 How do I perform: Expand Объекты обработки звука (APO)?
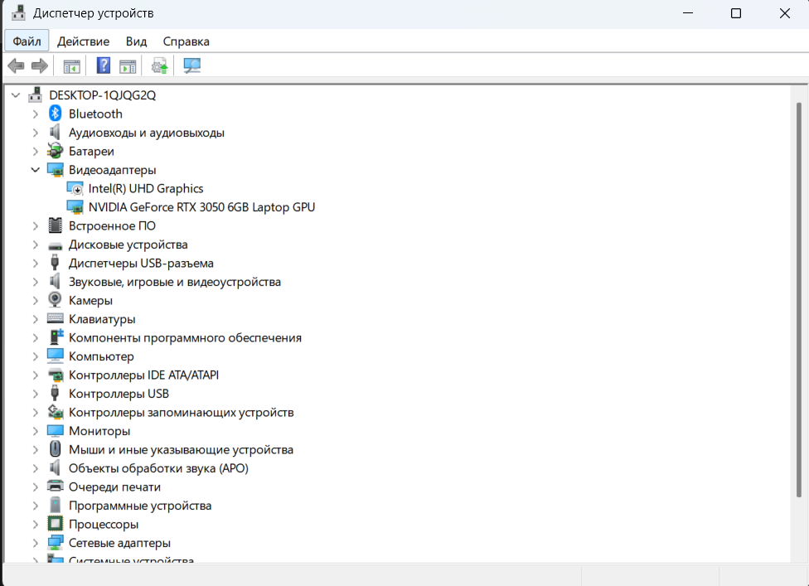pos(35,468)
